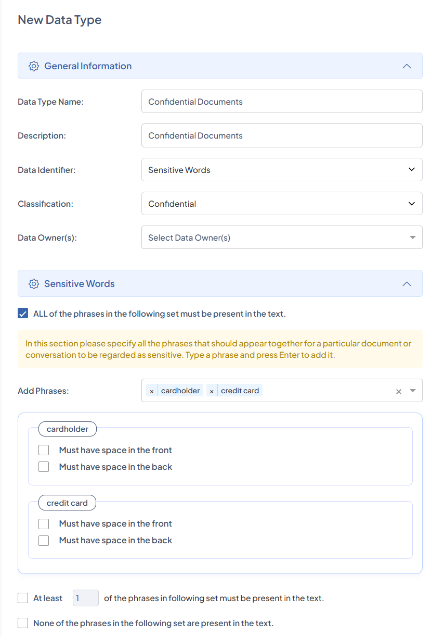Check None of the phrases option
Viewport: 445px width, 636px height.
(23, 623)
